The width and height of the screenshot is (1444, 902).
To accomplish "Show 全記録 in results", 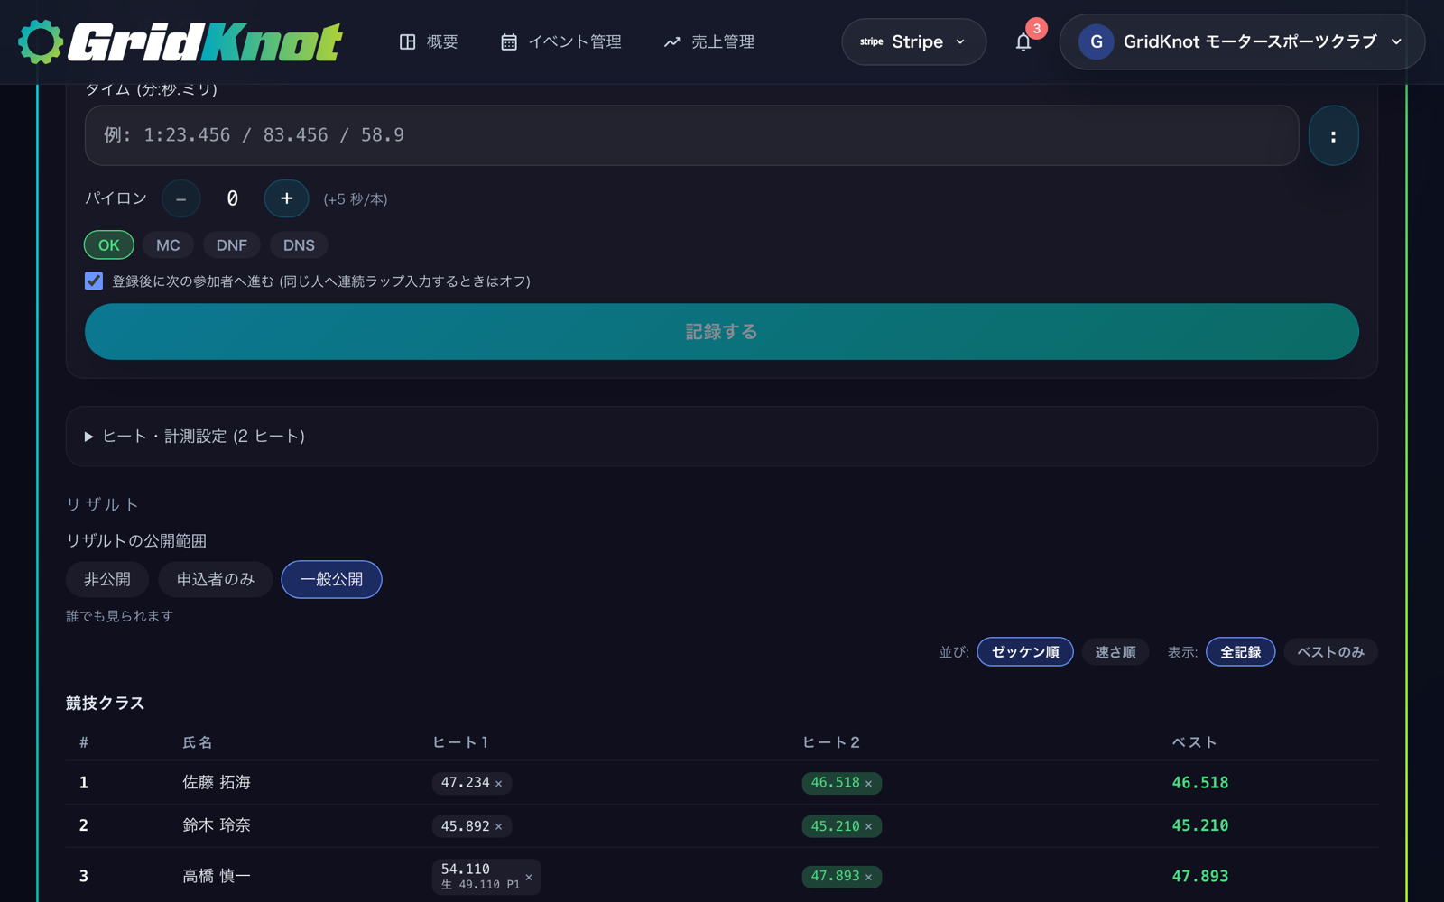I will point(1241,652).
